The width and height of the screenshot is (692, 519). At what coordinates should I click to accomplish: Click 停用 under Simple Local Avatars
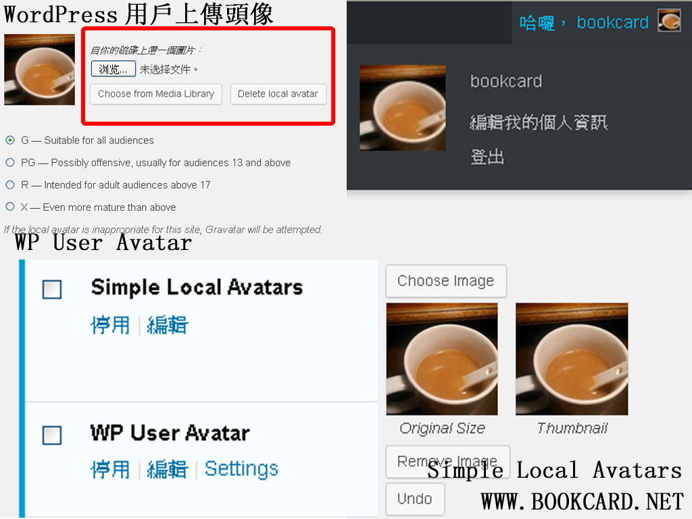[x=108, y=325]
